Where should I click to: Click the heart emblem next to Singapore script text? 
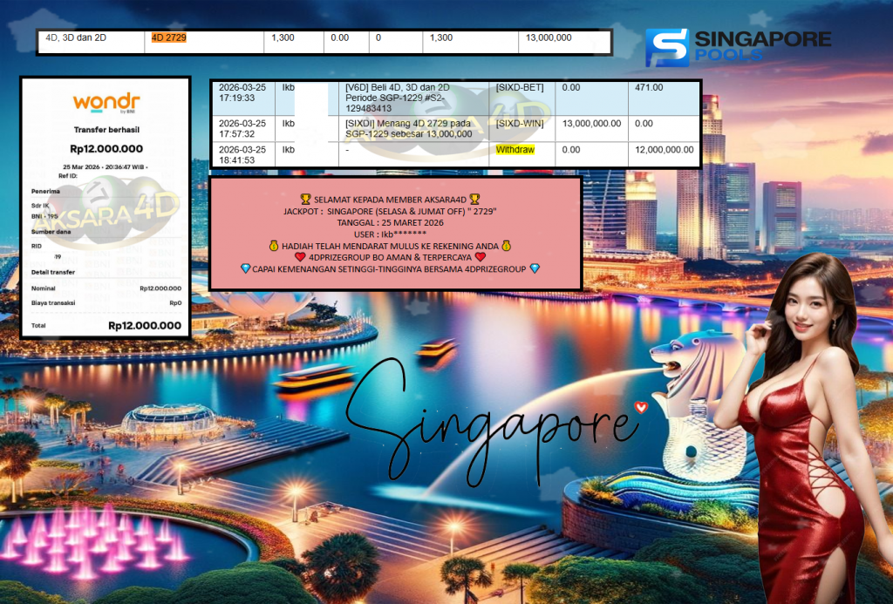641,405
